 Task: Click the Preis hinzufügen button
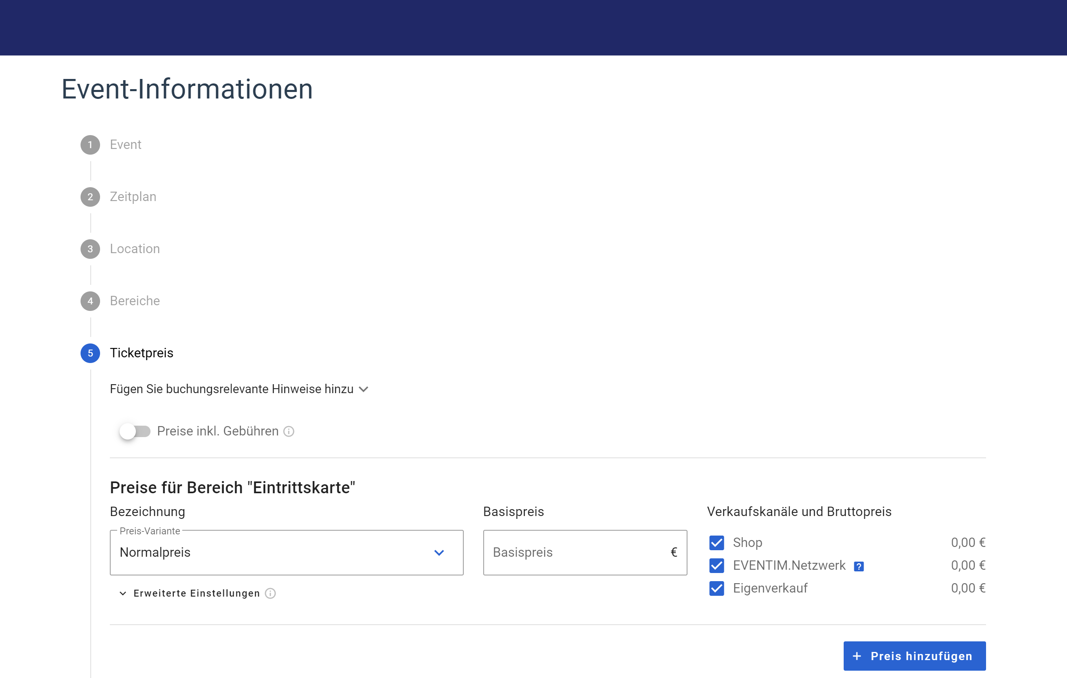pyautogui.click(x=914, y=656)
